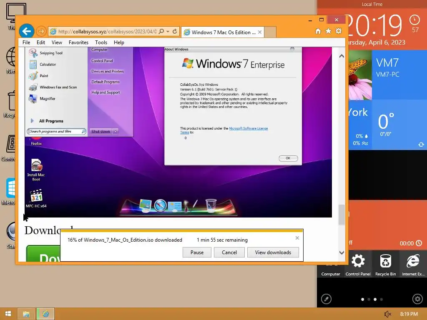The width and height of the screenshot is (427, 320).
Task: Click the green Download button
Action: [x=43, y=254]
